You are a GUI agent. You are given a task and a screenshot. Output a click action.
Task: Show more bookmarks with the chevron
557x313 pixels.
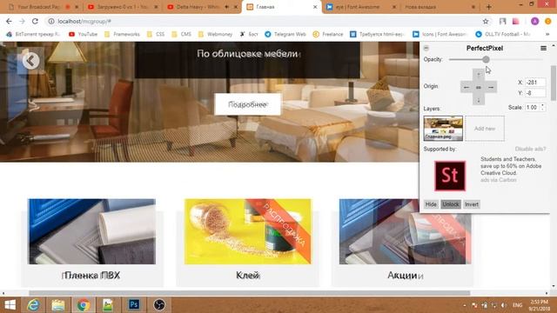click(547, 34)
